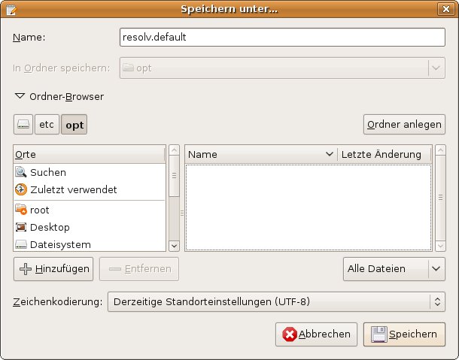The height and width of the screenshot is (360, 459).
Task: Open the Desktop location
Action: point(50,227)
